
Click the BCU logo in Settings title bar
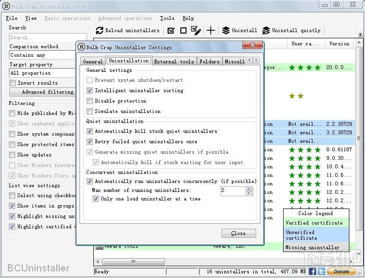pyautogui.click(x=81, y=47)
